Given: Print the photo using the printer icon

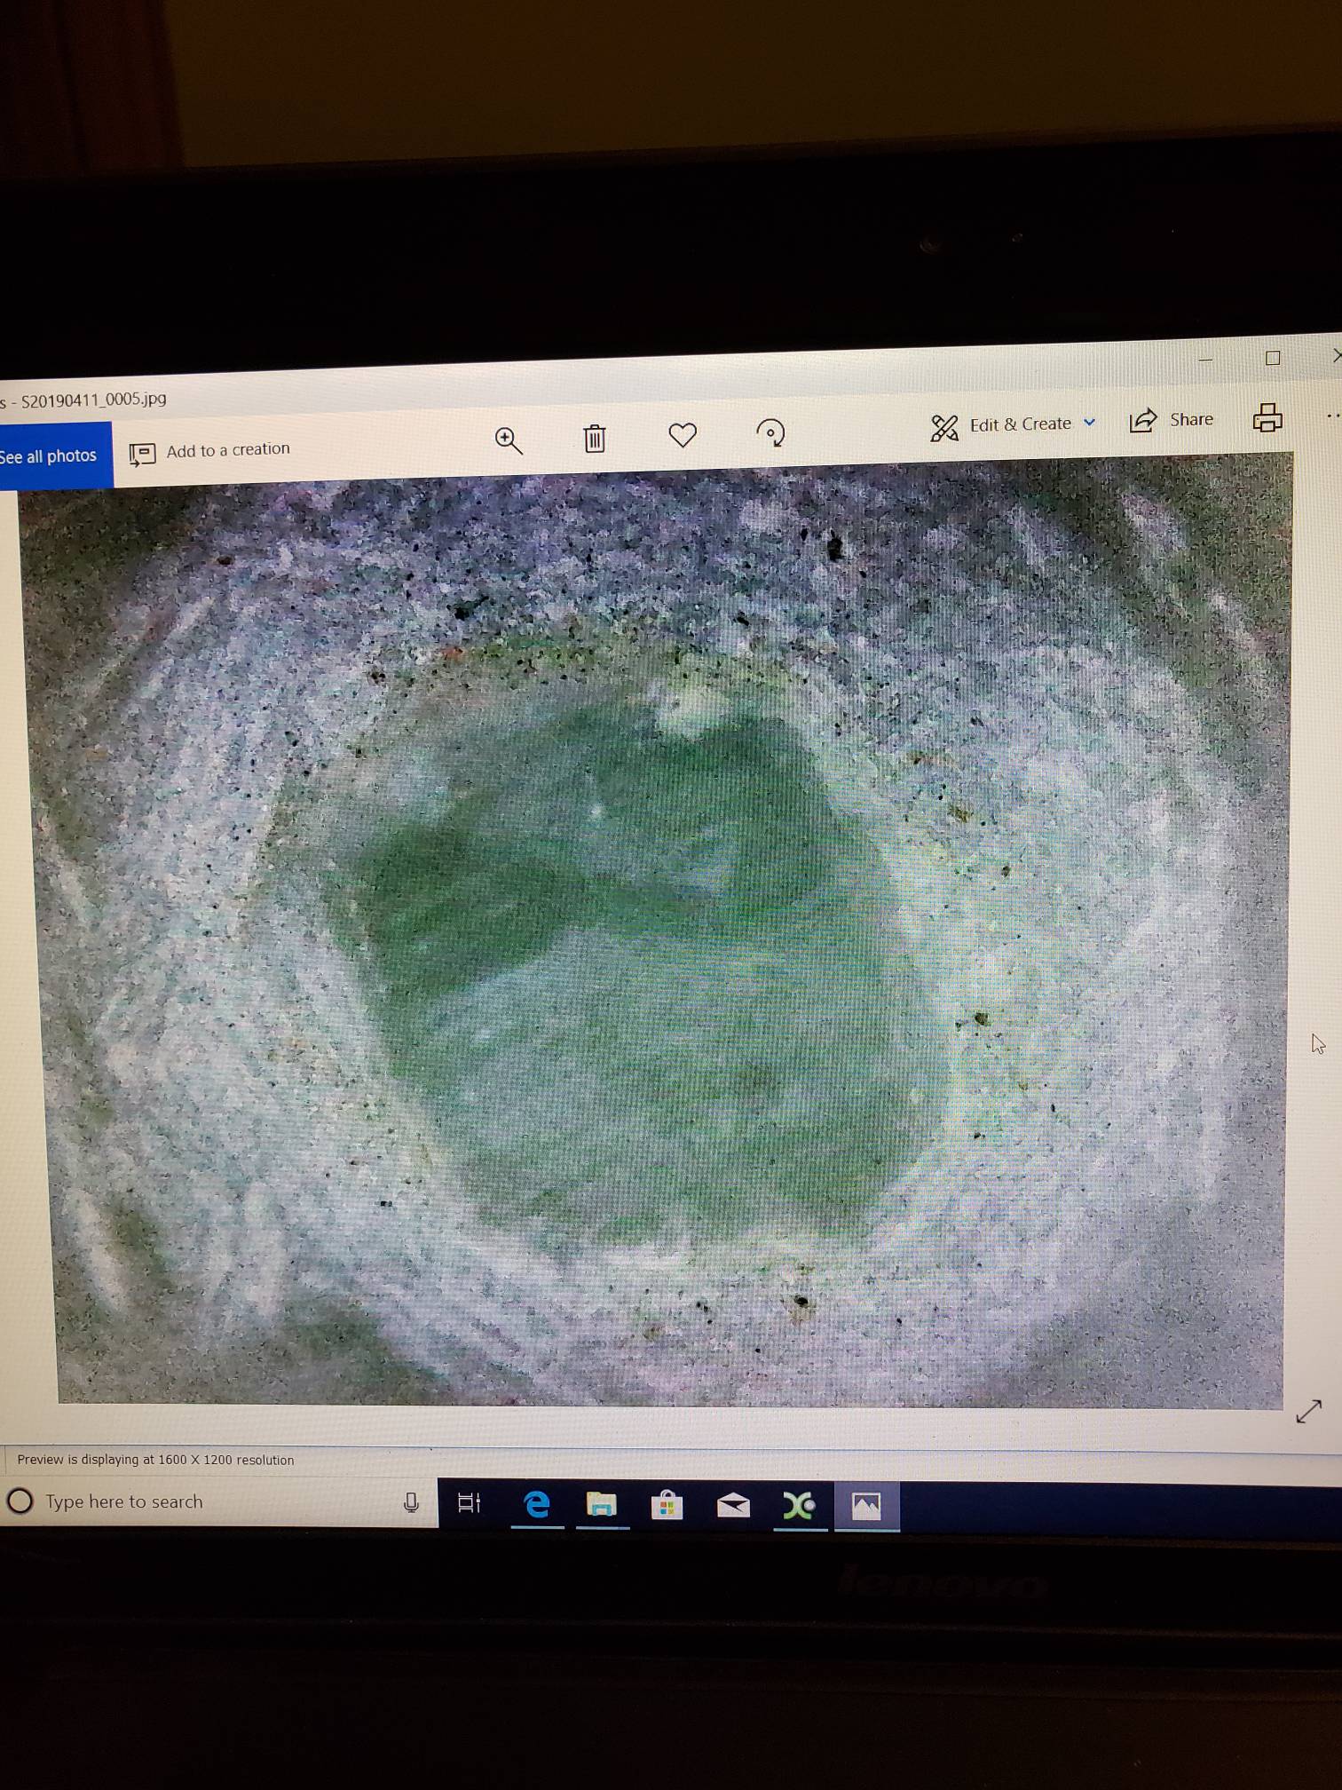Looking at the screenshot, I should 1267,417.
